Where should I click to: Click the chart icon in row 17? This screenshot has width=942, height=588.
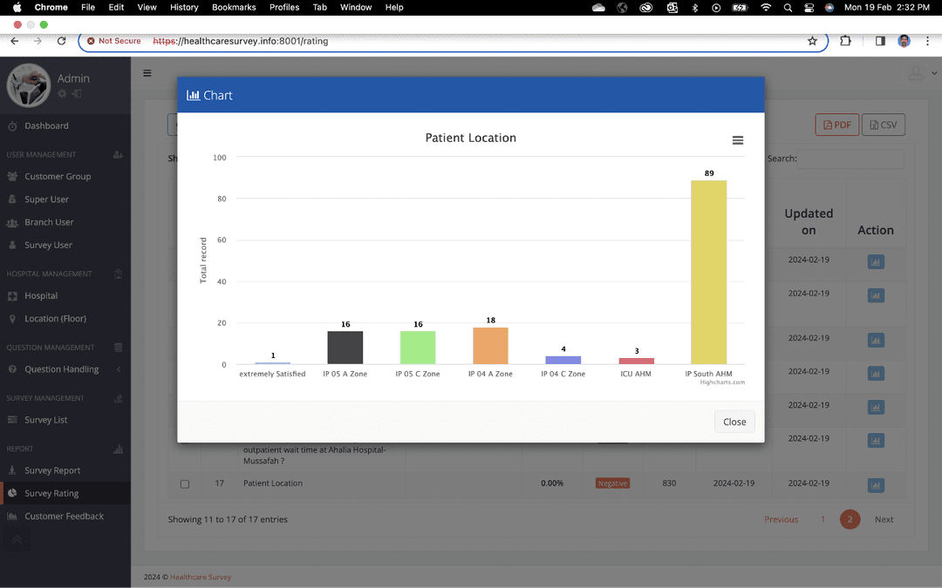[875, 484]
